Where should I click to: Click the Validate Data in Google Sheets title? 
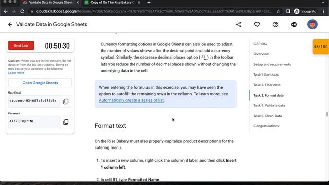[x=51, y=24]
